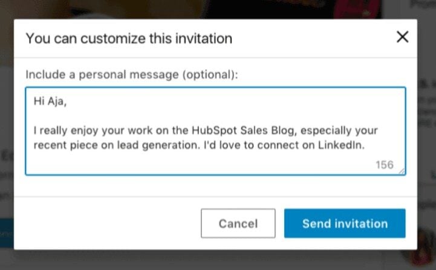Image resolution: width=436 pixels, height=270 pixels.
Task: Click the 'Include a personal message (optional)' label
Action: pyautogui.click(x=131, y=75)
